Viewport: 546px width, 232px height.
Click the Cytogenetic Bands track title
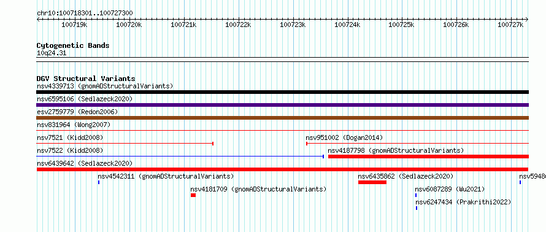pyautogui.click(x=73, y=45)
